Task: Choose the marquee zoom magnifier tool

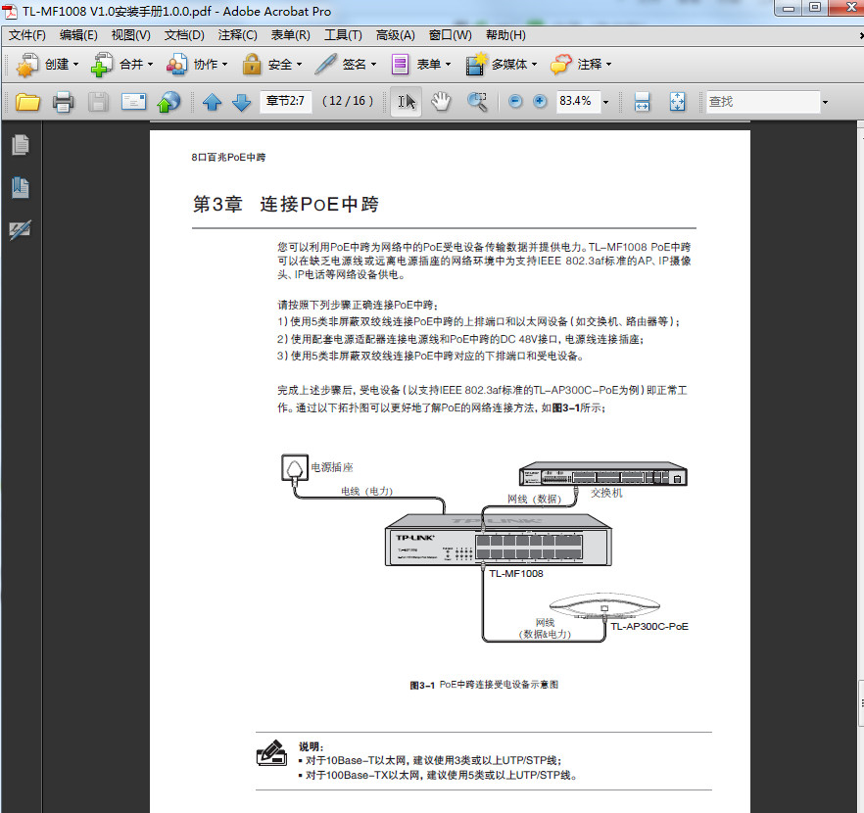Action: [x=477, y=101]
